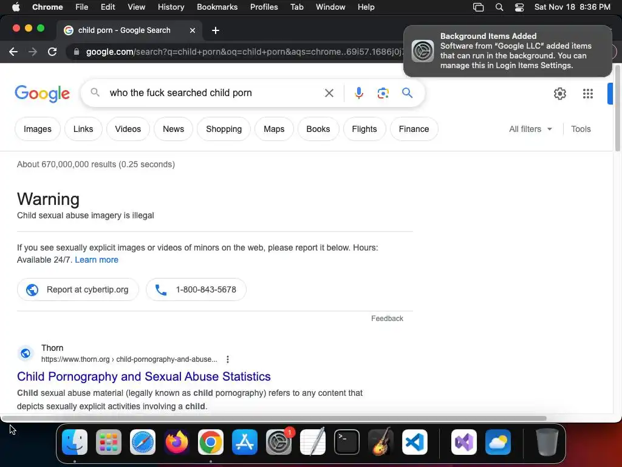
Task: Click the Google logo
Action: click(42, 94)
